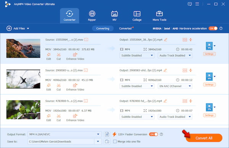This screenshot has width=229, height=148.
Task: Rename output 15553064 file with pencil icon
Action: tap(166, 40)
